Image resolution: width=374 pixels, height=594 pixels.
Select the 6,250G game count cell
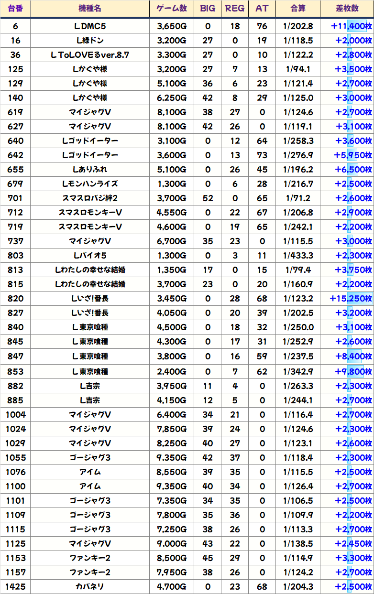[172, 98]
